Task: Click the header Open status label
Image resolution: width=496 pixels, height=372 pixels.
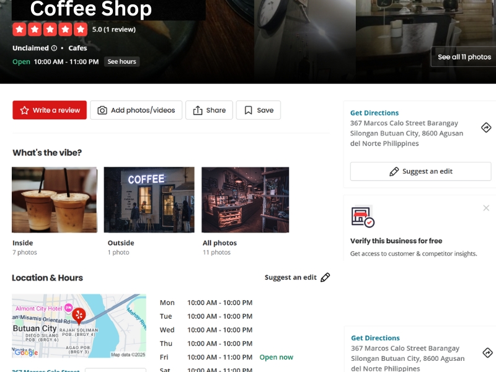Action: click(21, 61)
